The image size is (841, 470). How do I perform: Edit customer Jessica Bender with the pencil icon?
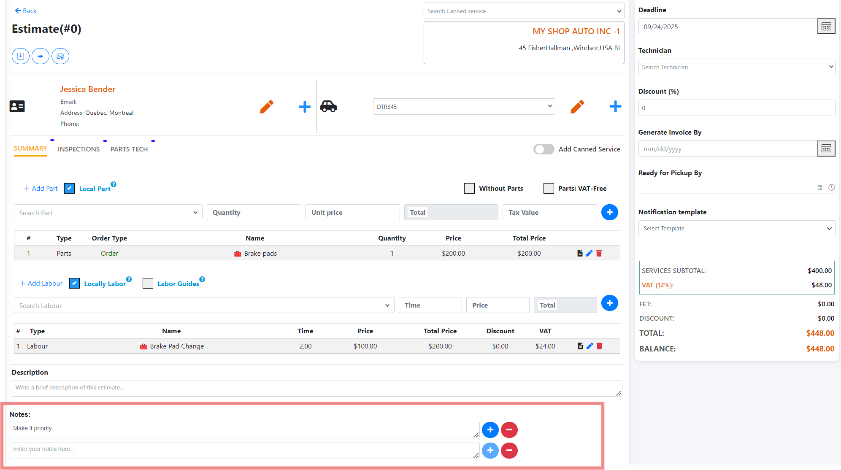point(266,107)
